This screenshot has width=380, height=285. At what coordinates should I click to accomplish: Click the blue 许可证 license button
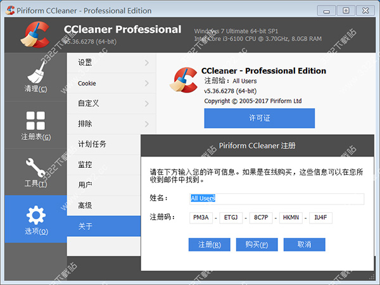coord(260,118)
